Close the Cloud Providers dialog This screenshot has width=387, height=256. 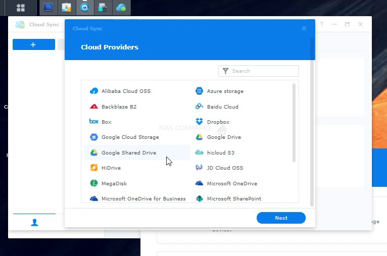(304, 28)
